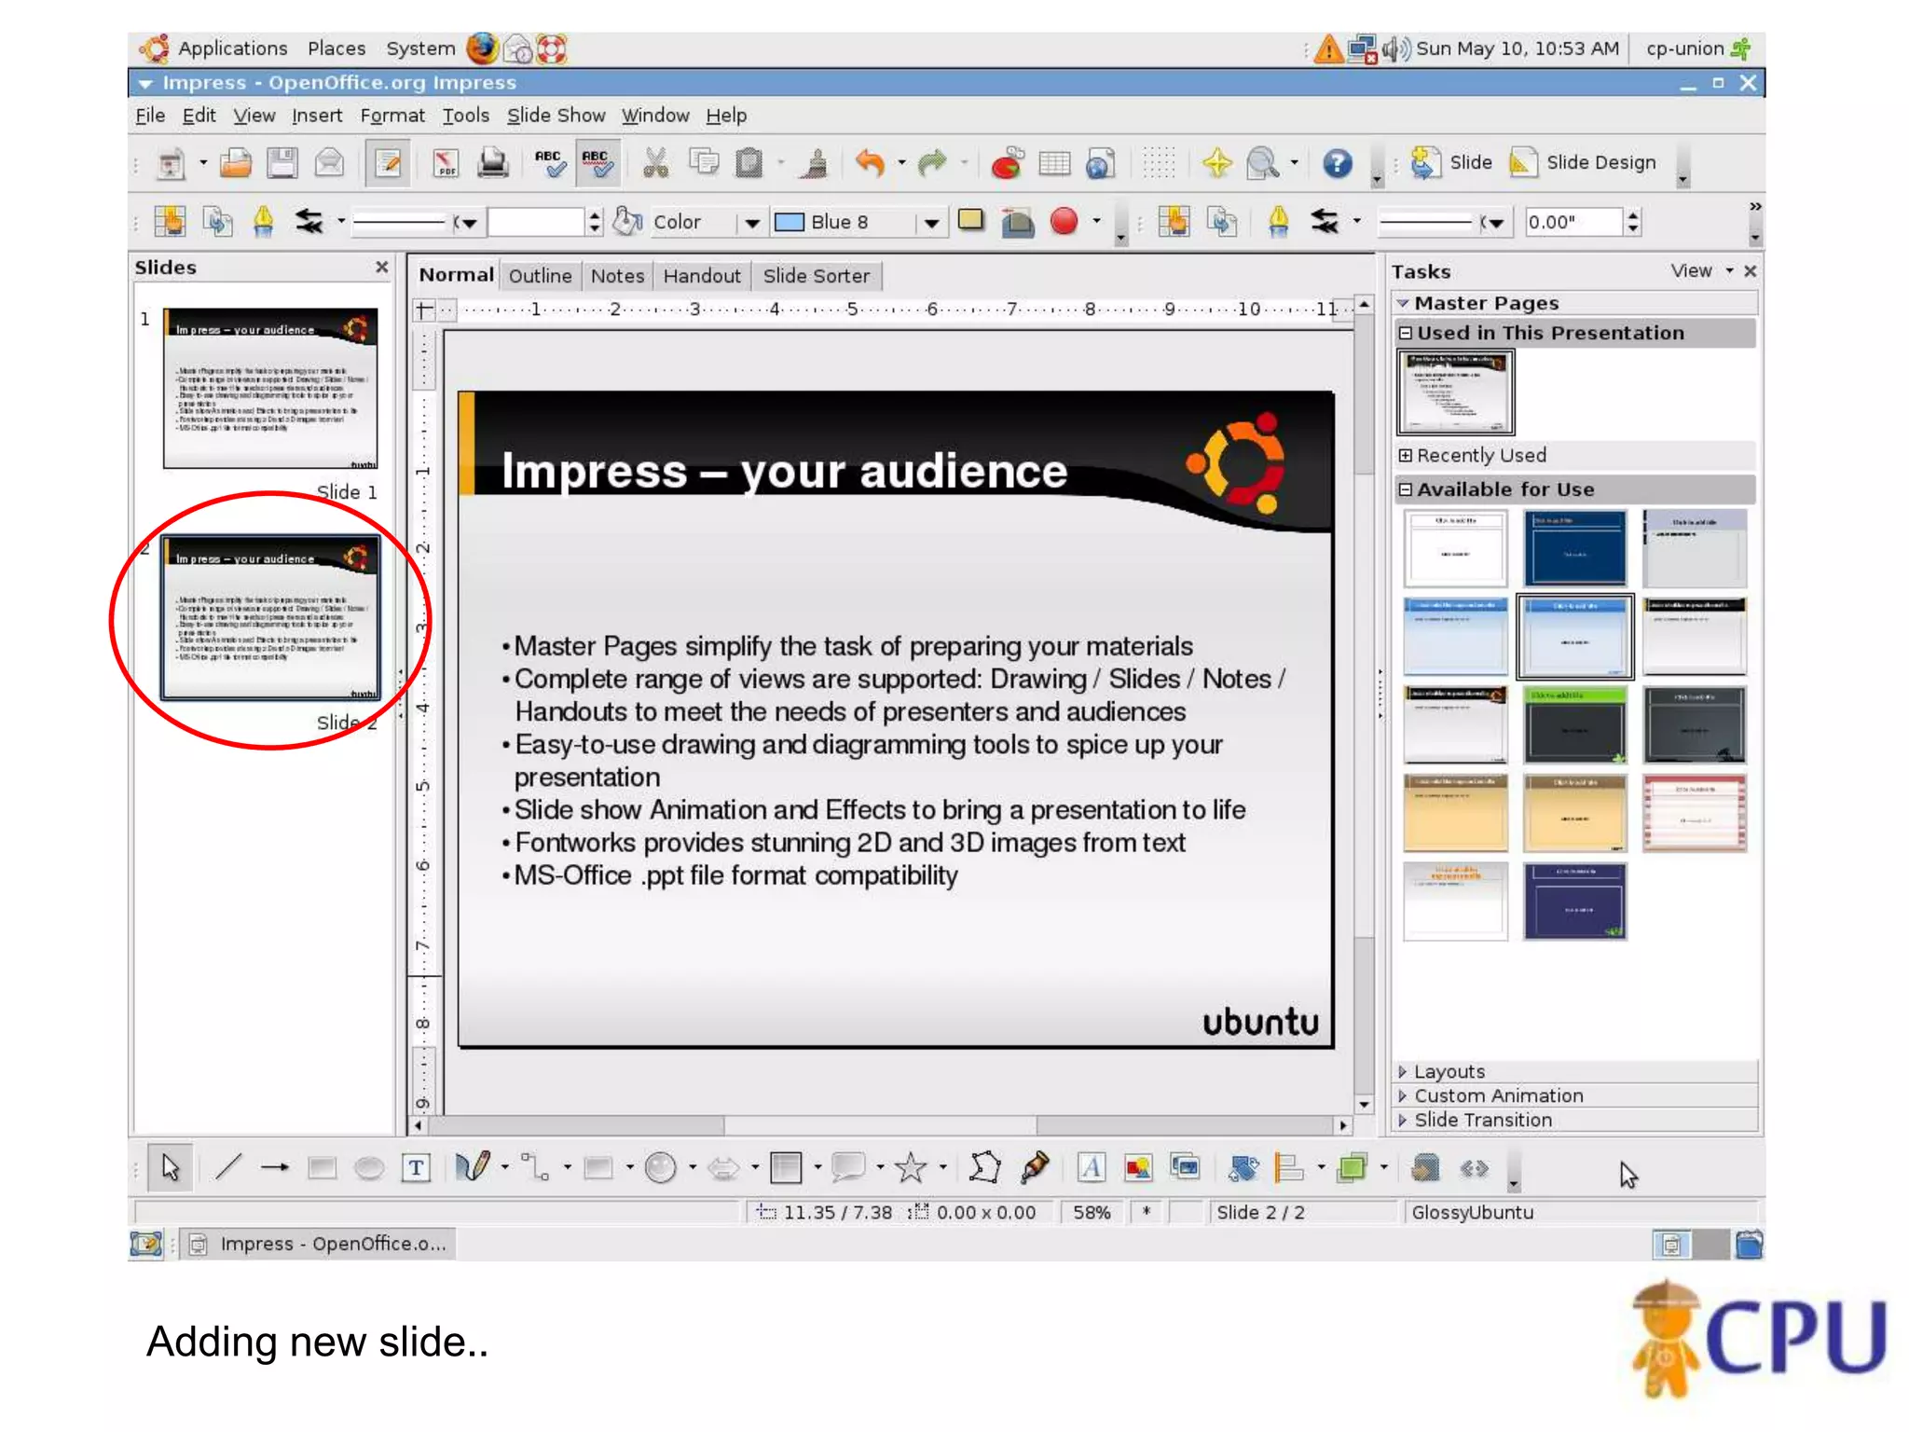The width and height of the screenshot is (1909, 1432).
Task: Click the Insert picture From File icon
Action: 1138,1167
